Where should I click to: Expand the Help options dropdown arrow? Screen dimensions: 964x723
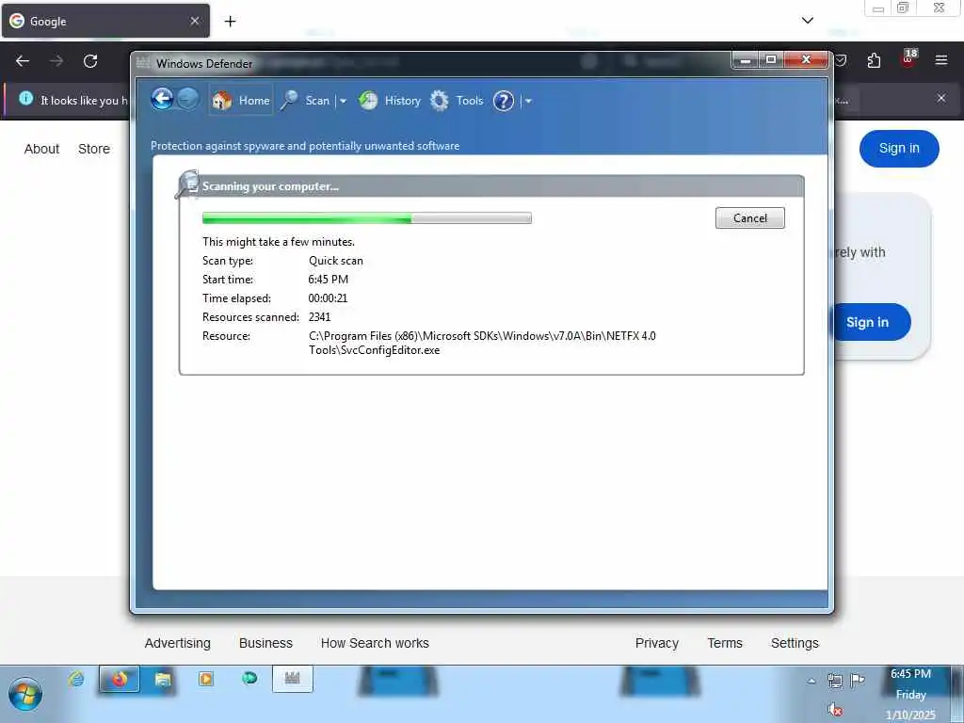tap(528, 101)
